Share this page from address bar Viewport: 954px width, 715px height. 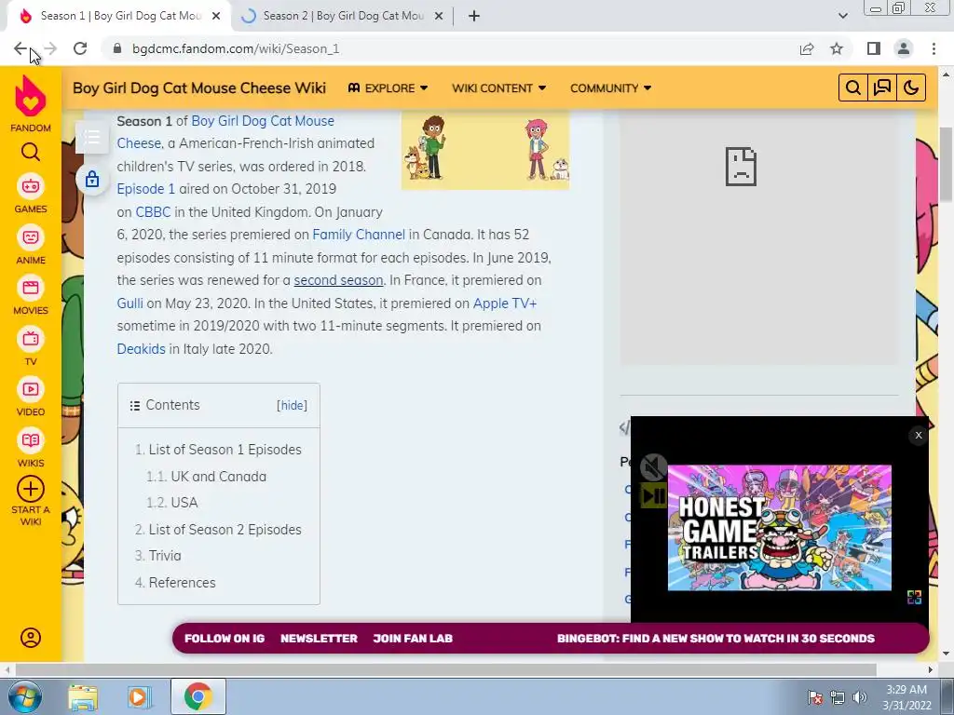pos(807,48)
